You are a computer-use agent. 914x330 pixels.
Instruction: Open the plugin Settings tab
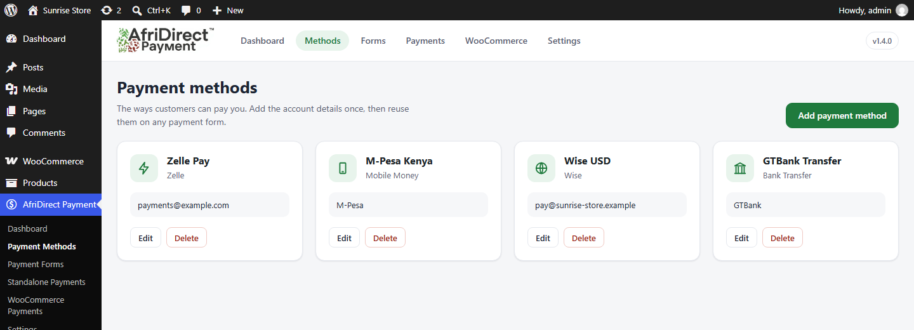564,41
